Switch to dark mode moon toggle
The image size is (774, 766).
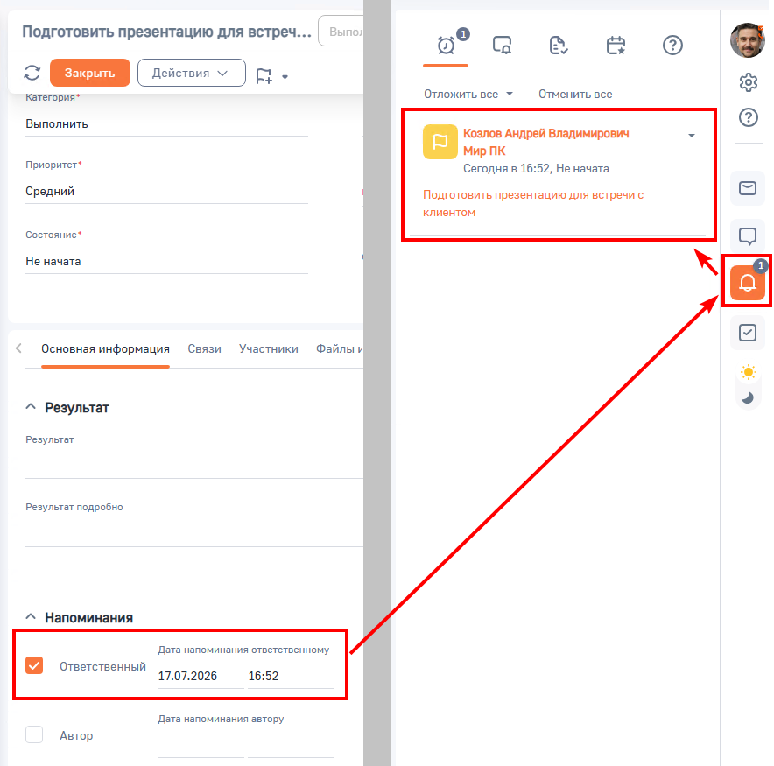pos(748,397)
